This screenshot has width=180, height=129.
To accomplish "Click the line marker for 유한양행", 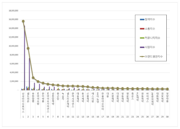I will click(x=33, y=78).
